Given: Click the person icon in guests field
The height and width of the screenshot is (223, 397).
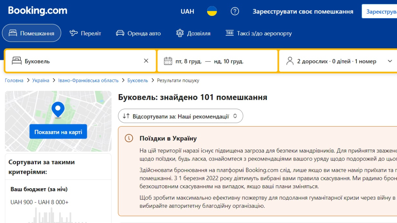Looking at the screenshot, I should (x=290, y=61).
